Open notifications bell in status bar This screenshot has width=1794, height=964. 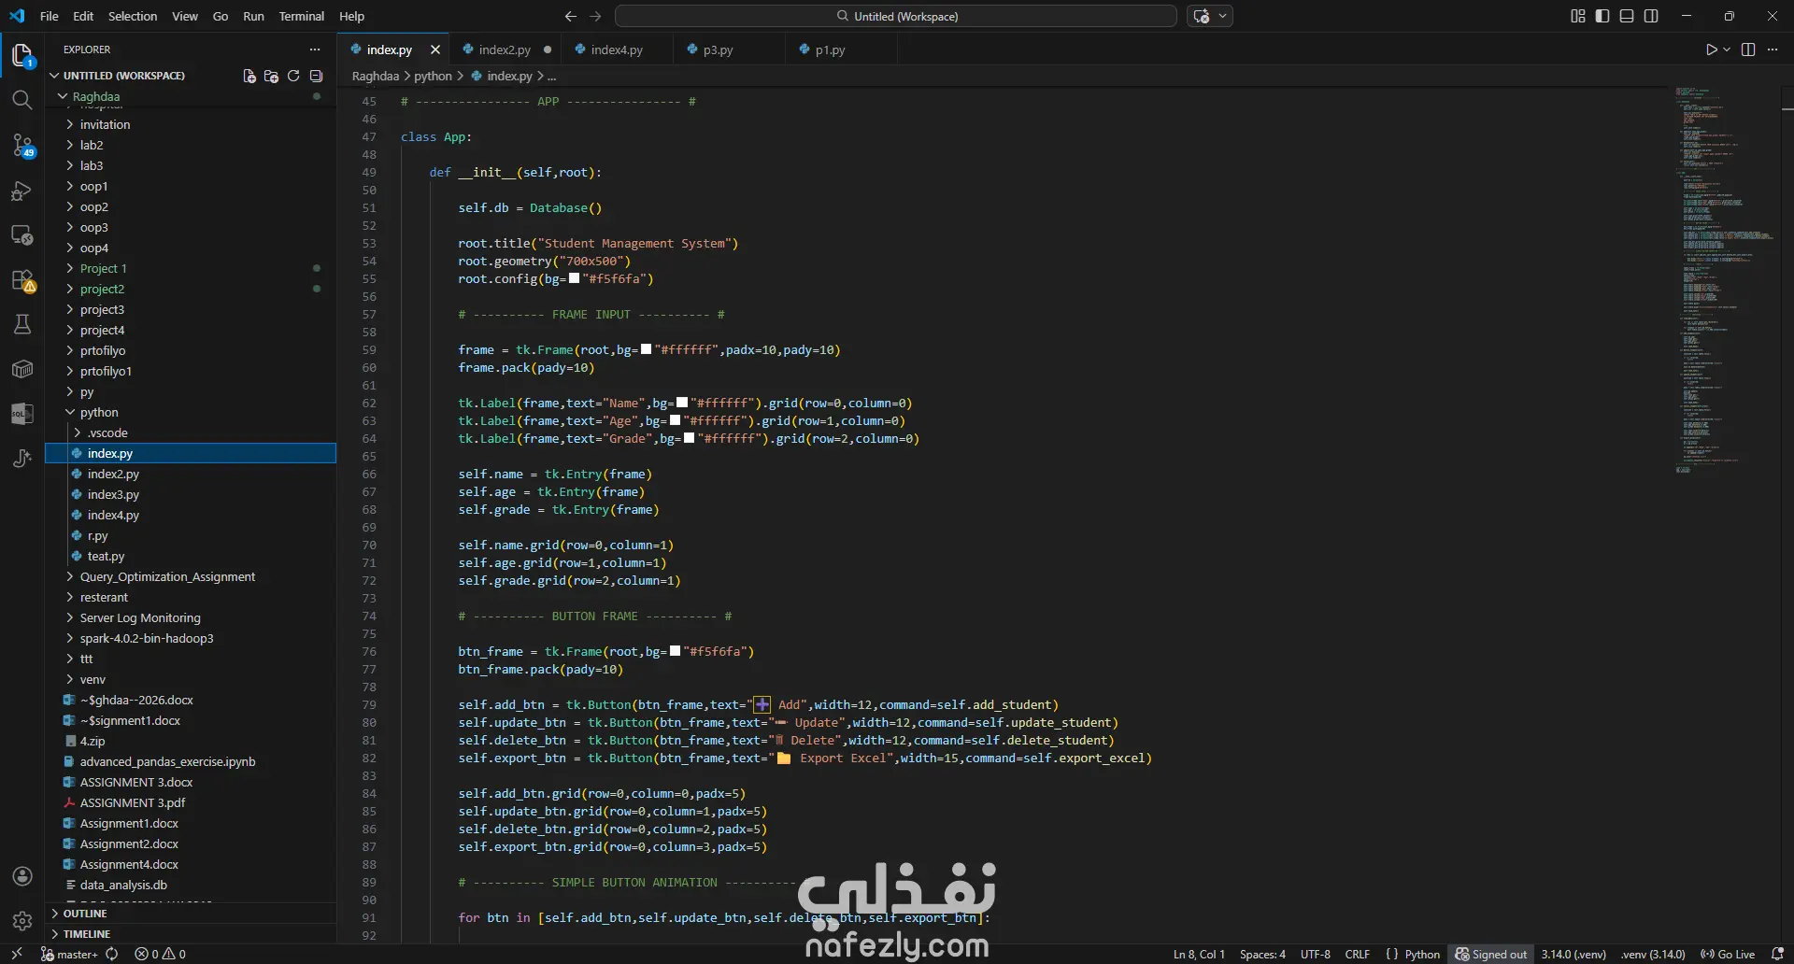tap(1777, 954)
